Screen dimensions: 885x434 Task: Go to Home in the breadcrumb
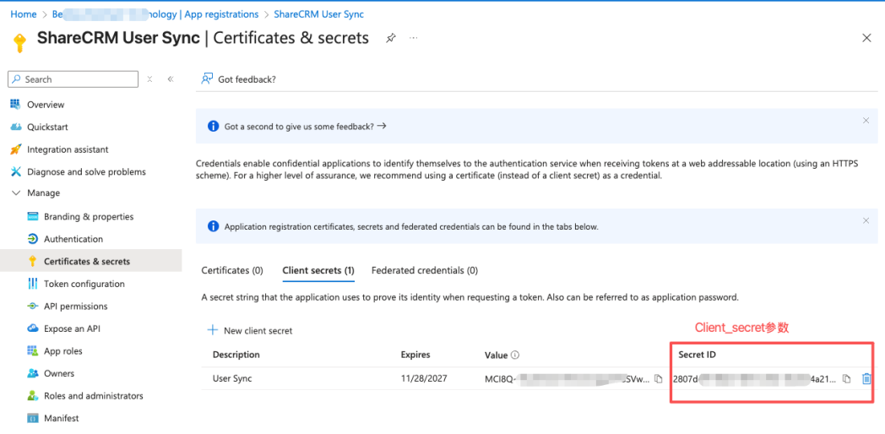coord(23,14)
